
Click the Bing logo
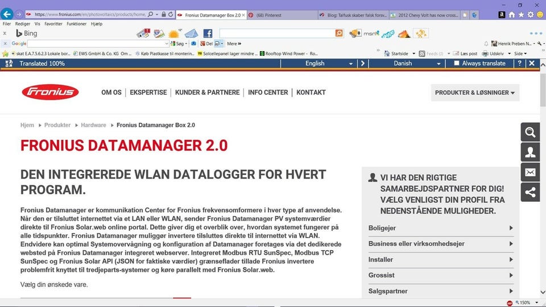click(27, 34)
